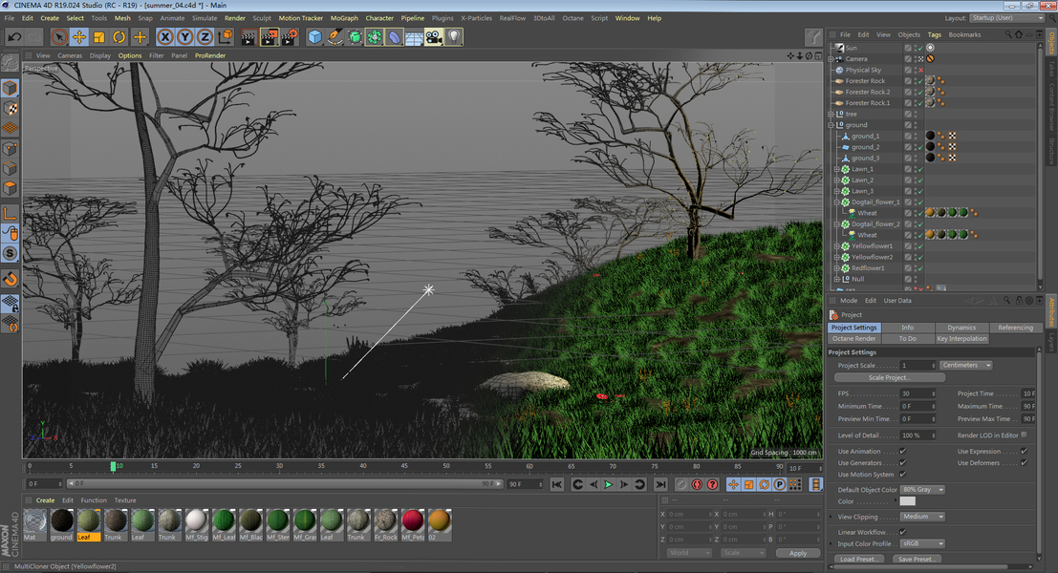The height and width of the screenshot is (573, 1058).
Task: Select Live Selection tool
Action: (58, 37)
